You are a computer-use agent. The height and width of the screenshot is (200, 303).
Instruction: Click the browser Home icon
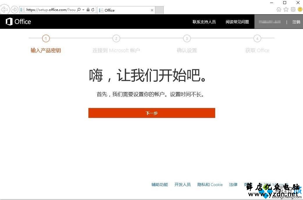[x=279, y=10]
